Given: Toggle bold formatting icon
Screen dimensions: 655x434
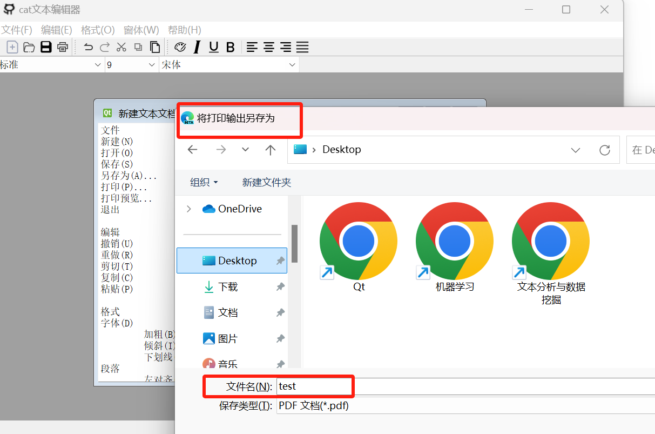Looking at the screenshot, I should pos(230,47).
